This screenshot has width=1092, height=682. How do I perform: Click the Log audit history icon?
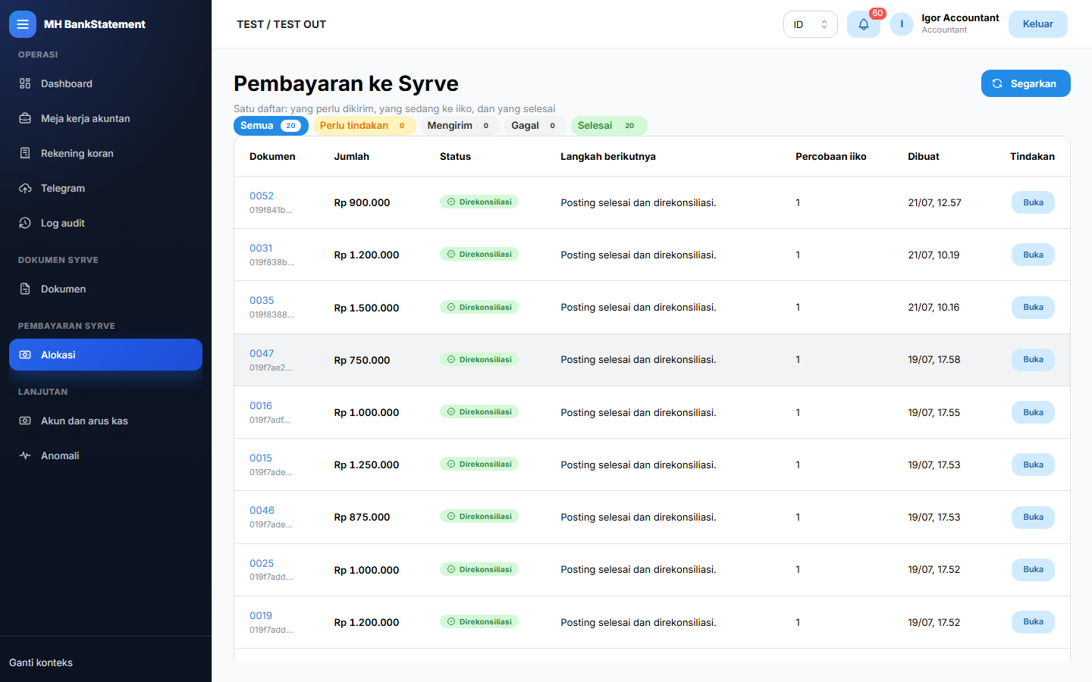[25, 223]
